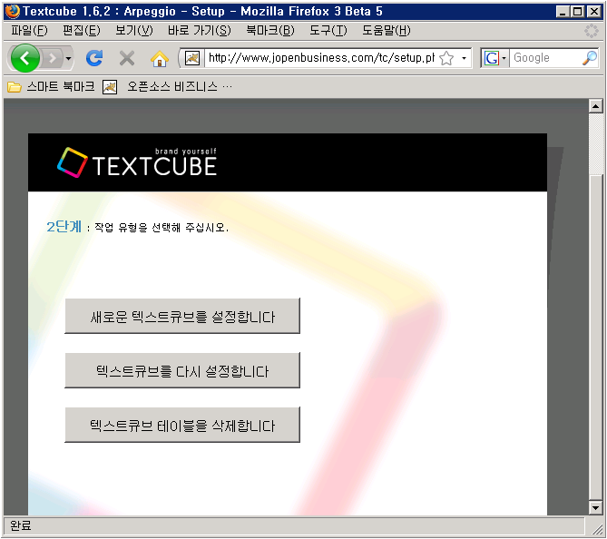
Task: Open the 도구(T) menu
Action: pos(328,30)
